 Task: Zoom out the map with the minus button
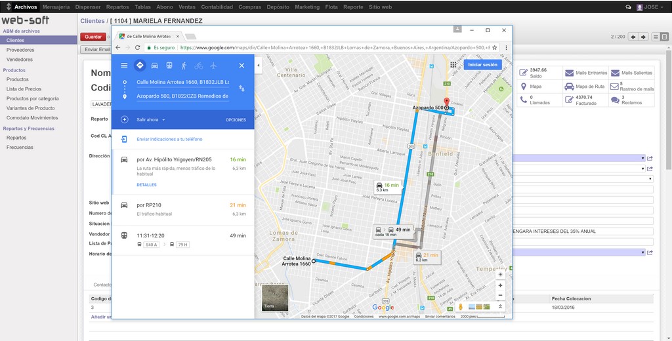click(500, 296)
